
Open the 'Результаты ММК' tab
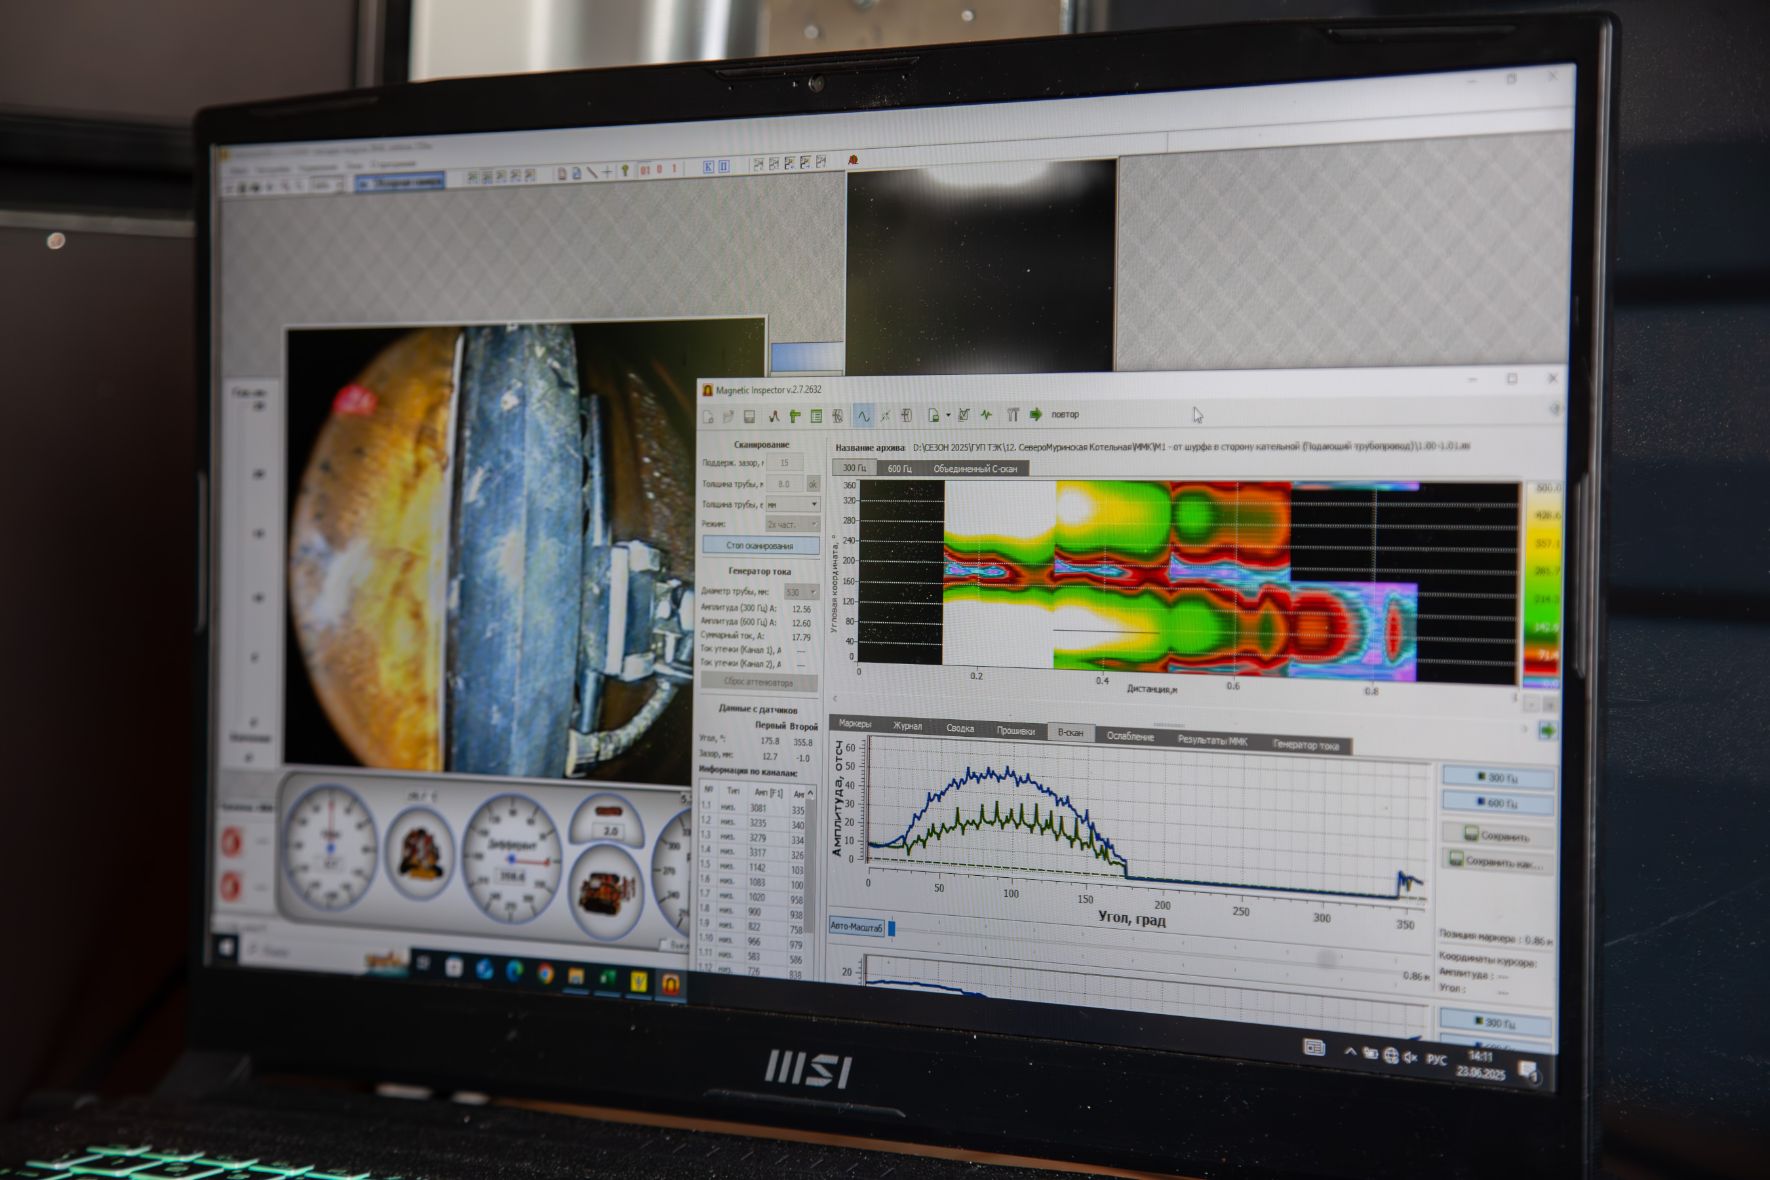[1213, 741]
